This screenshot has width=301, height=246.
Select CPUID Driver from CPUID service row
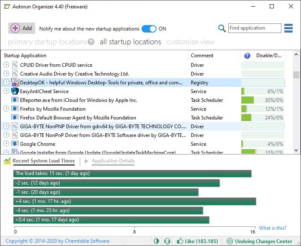pyautogui.click(x=143, y=65)
